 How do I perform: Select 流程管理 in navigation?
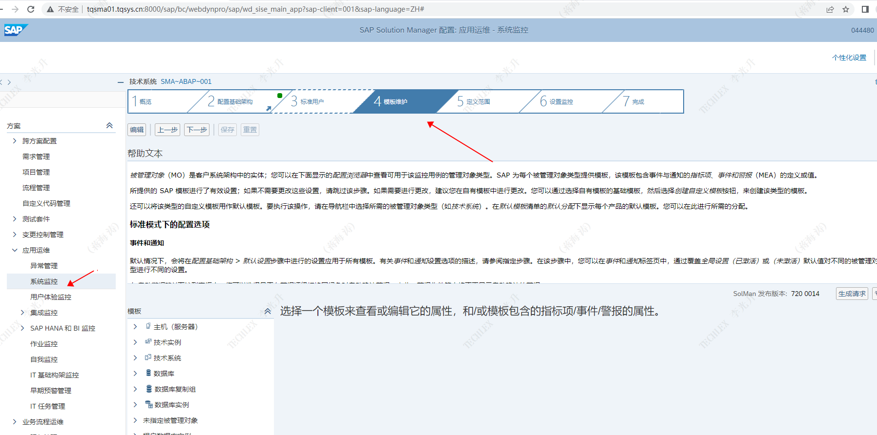[36, 188]
